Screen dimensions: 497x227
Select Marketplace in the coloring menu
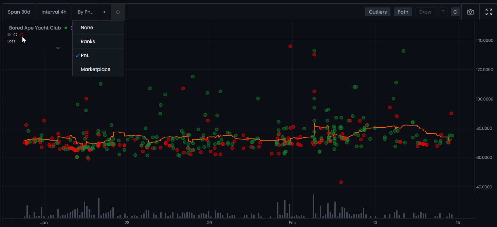point(95,69)
